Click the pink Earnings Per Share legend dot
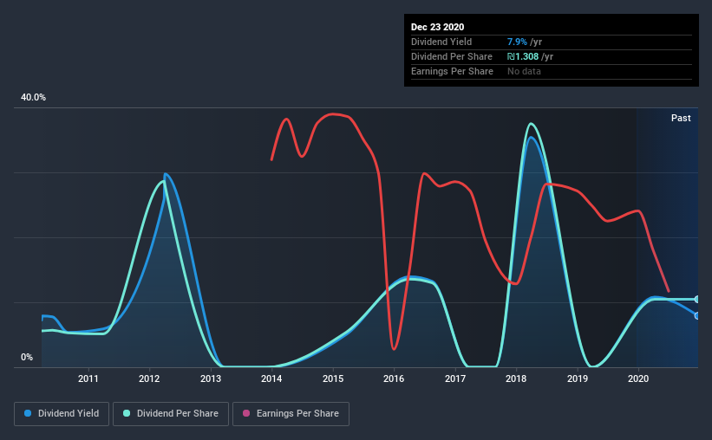Image resolution: width=712 pixels, height=440 pixels. 246,413
